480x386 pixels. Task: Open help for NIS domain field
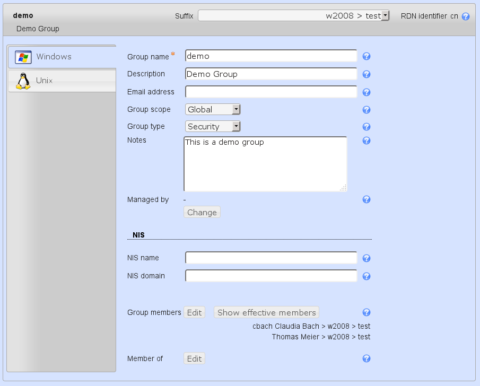click(x=366, y=276)
